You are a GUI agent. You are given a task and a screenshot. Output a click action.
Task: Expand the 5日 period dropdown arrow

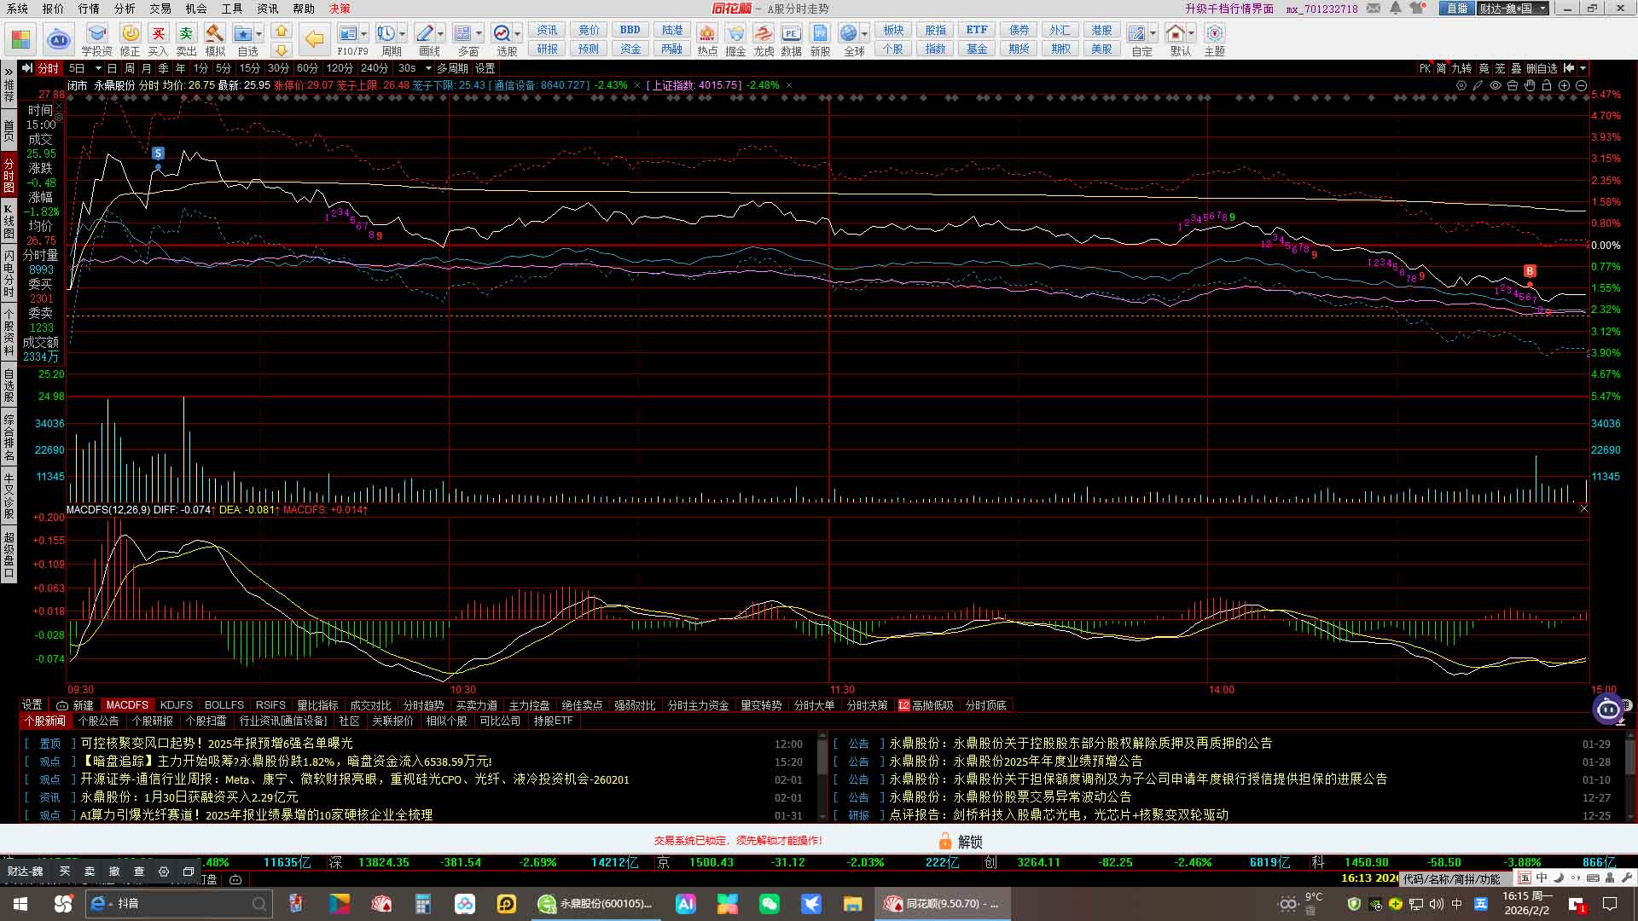[98, 68]
